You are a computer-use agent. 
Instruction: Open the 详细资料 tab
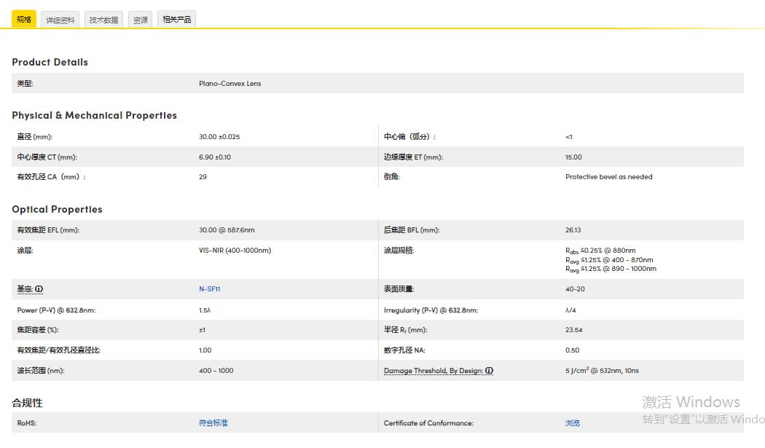60,20
